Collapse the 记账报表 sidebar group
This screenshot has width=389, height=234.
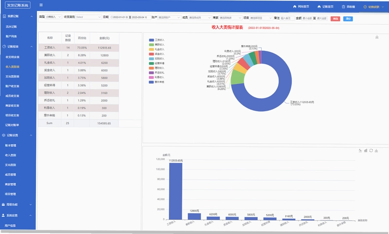32,47
